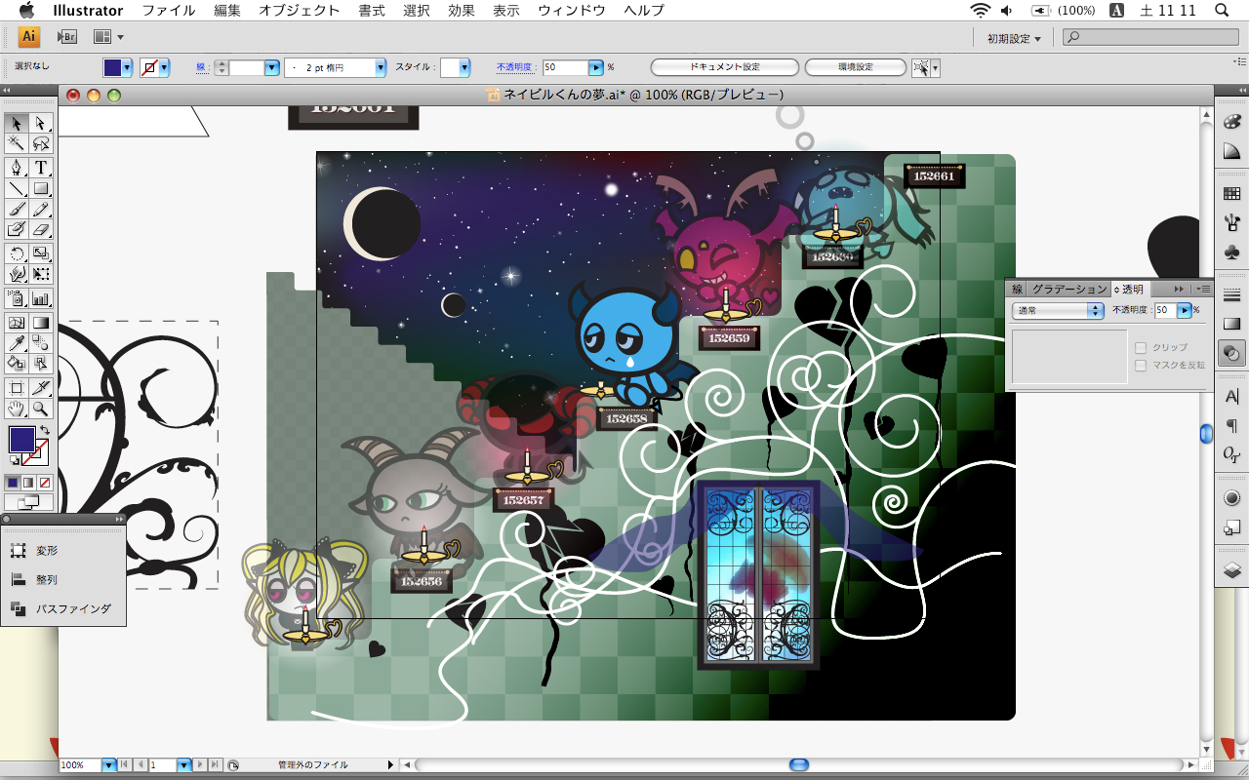Screen dimensions: 1249x780
Task: Open the blend mode 通常 dropdown
Action: pos(1059,310)
